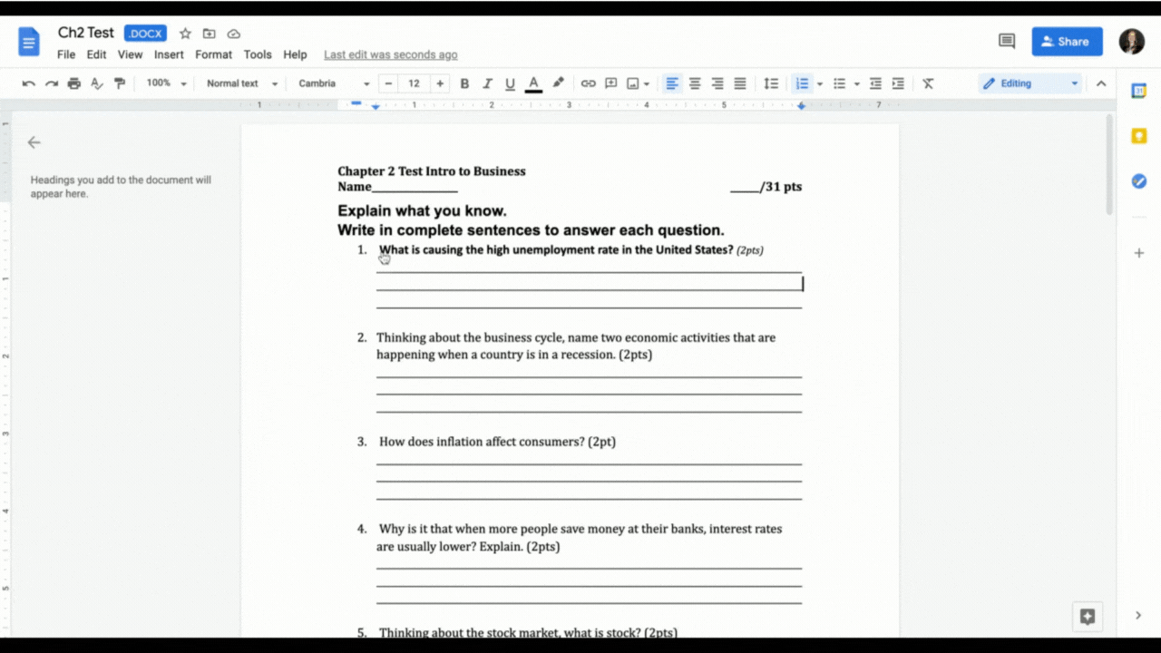Open the Tools menu

pos(258,54)
